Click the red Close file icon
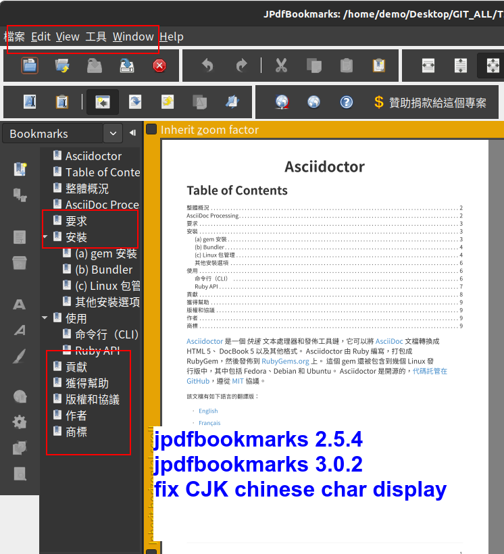Image resolution: width=504 pixels, height=554 pixels. pyautogui.click(x=159, y=66)
